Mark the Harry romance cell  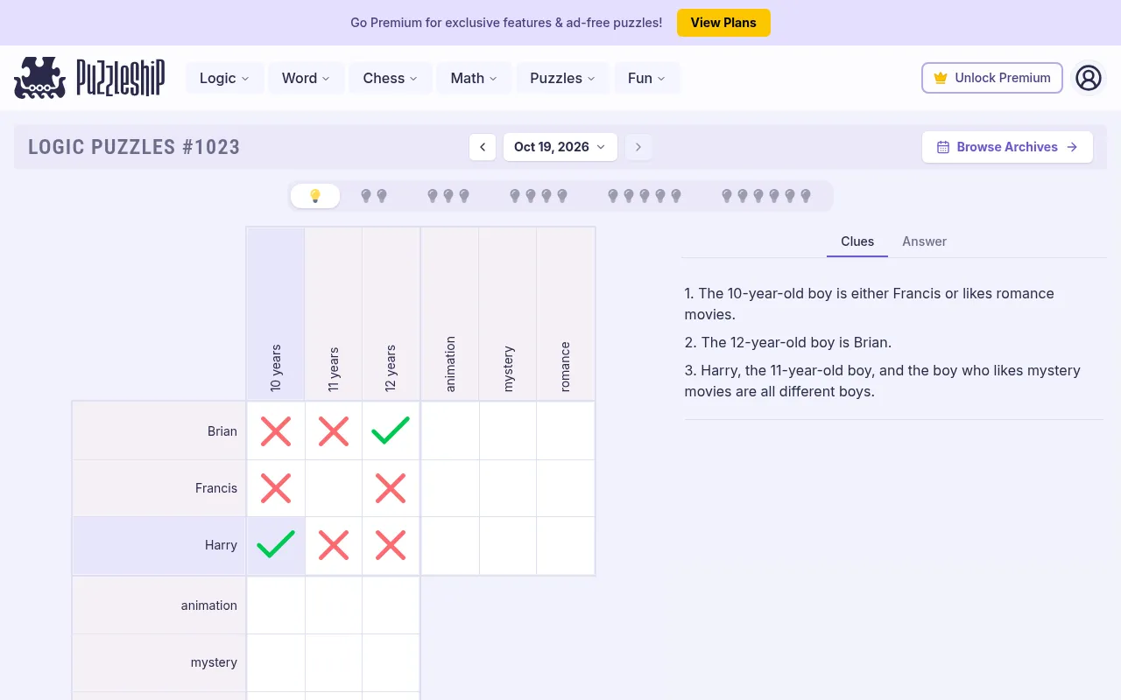(x=566, y=545)
